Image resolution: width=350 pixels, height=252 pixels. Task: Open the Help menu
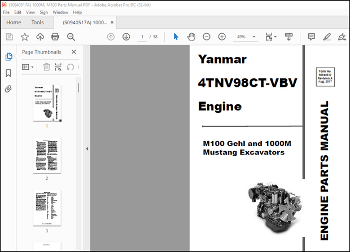[77, 12]
